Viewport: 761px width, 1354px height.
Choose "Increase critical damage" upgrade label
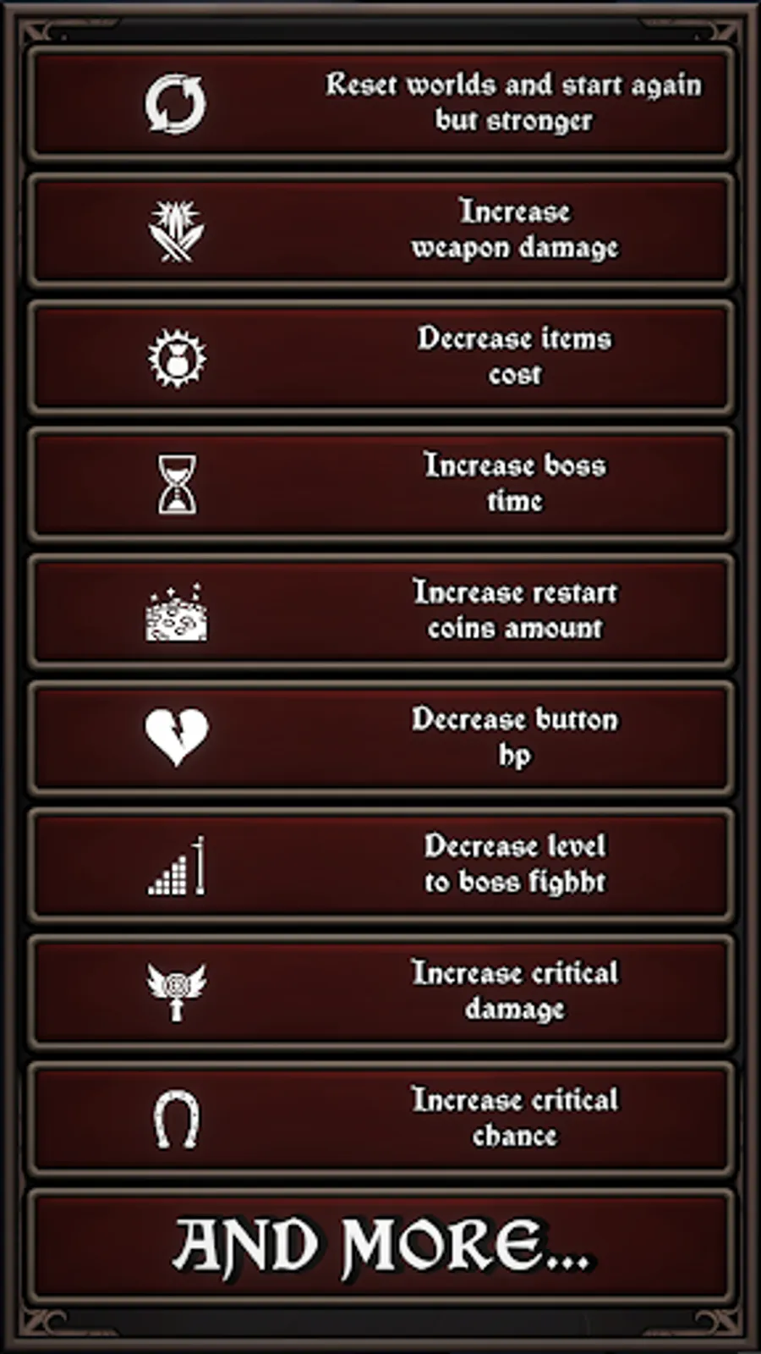pyautogui.click(x=514, y=991)
